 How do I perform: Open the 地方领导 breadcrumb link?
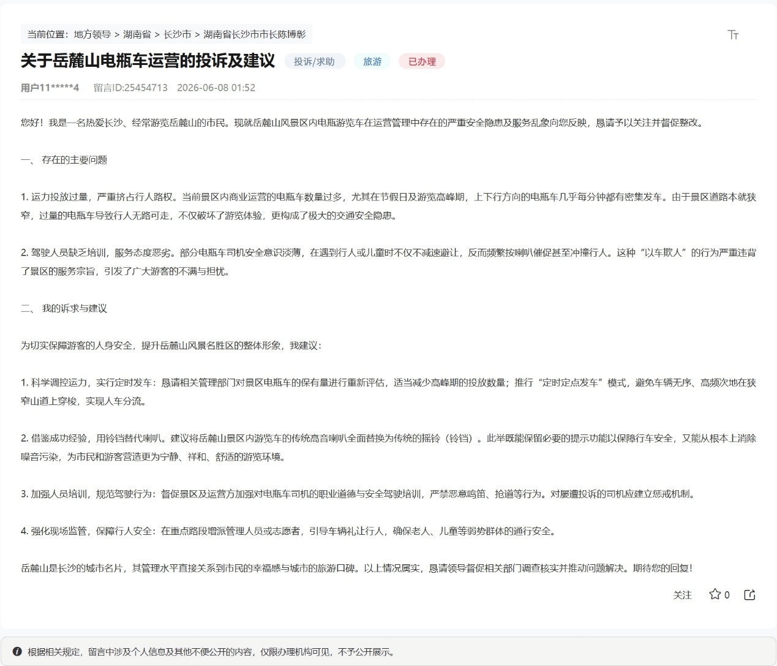click(x=92, y=34)
